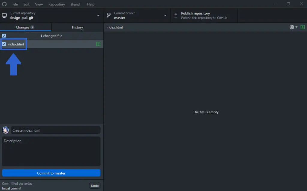The image size is (307, 191).
Task: Open the Current repository dropdown
Action: pos(98,15)
